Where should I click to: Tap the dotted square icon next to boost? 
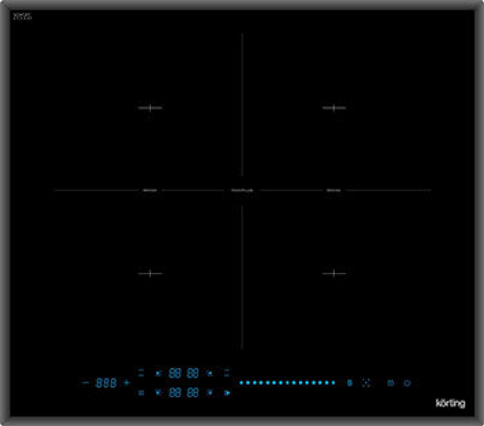(366, 383)
